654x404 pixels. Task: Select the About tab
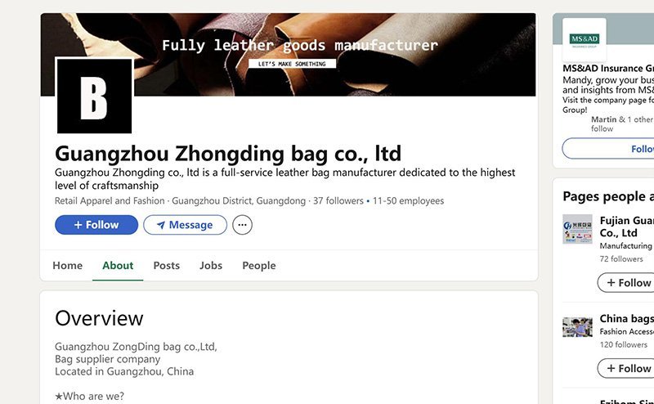click(118, 266)
